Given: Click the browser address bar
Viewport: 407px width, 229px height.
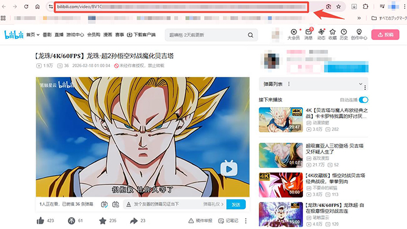Looking at the screenshot, I should click(x=181, y=7).
